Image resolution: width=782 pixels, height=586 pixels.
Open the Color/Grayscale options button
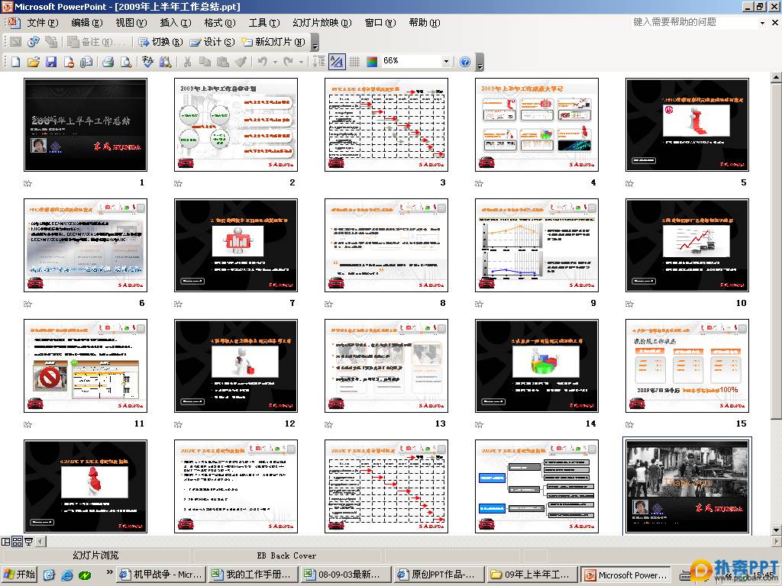pyautogui.click(x=372, y=62)
